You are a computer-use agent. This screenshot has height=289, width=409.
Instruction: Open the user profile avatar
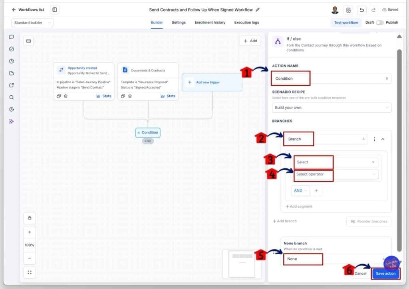(335, 10)
